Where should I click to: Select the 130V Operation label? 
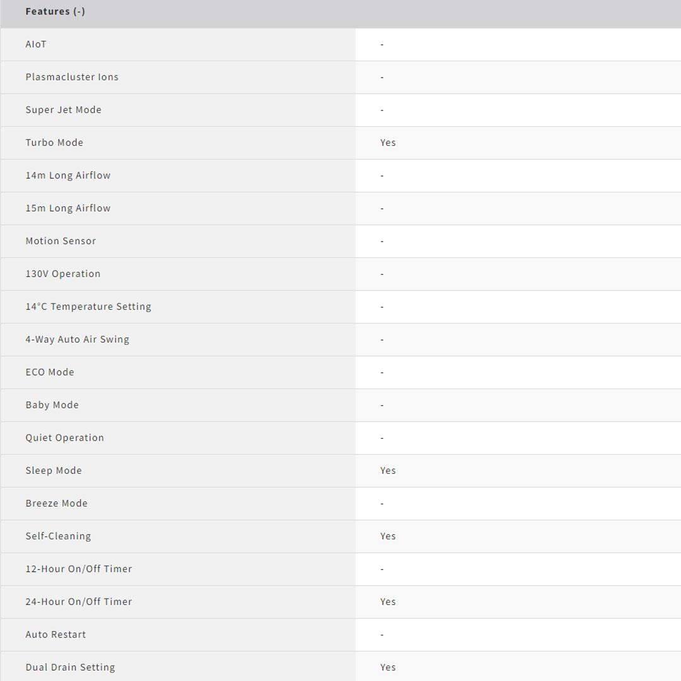point(63,274)
